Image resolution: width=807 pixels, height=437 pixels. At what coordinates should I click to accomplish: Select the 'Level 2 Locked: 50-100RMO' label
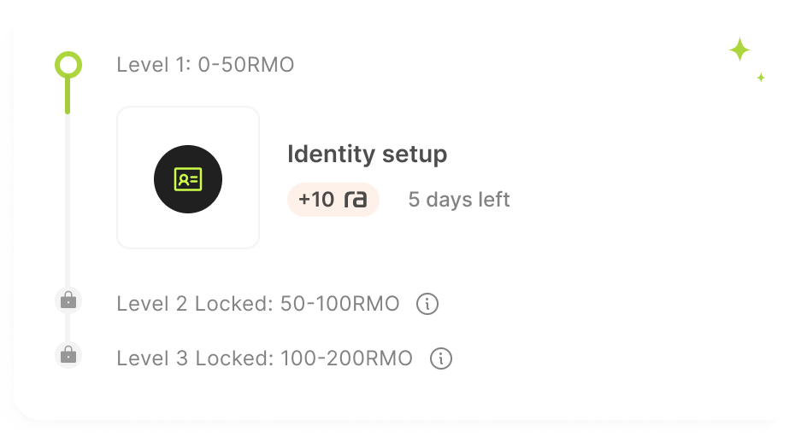click(257, 304)
